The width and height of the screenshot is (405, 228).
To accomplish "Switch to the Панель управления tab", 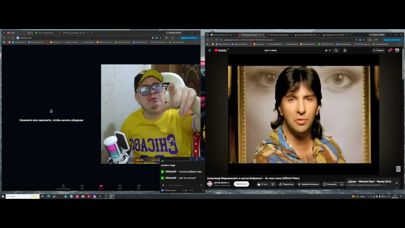I will [x=75, y=33].
